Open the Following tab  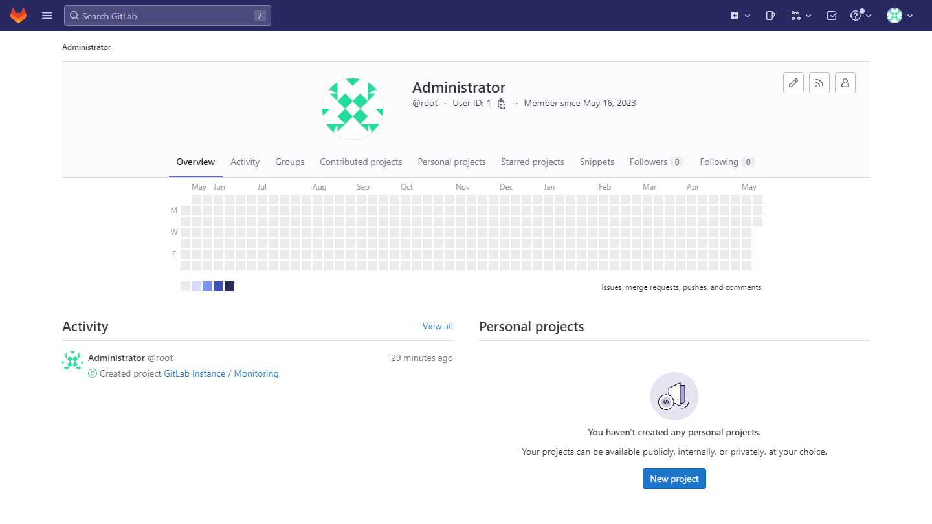tap(727, 162)
